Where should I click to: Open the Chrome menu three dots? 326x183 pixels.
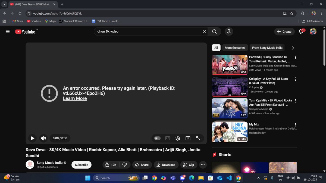(x=321, y=13)
